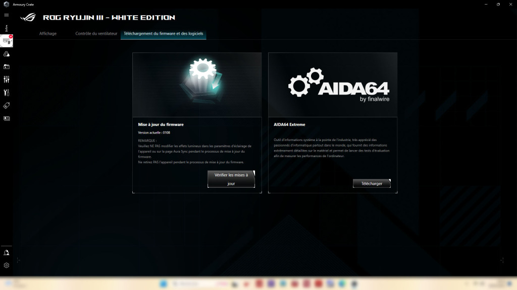Open the Home dashboard sidebar icon

tap(7, 28)
